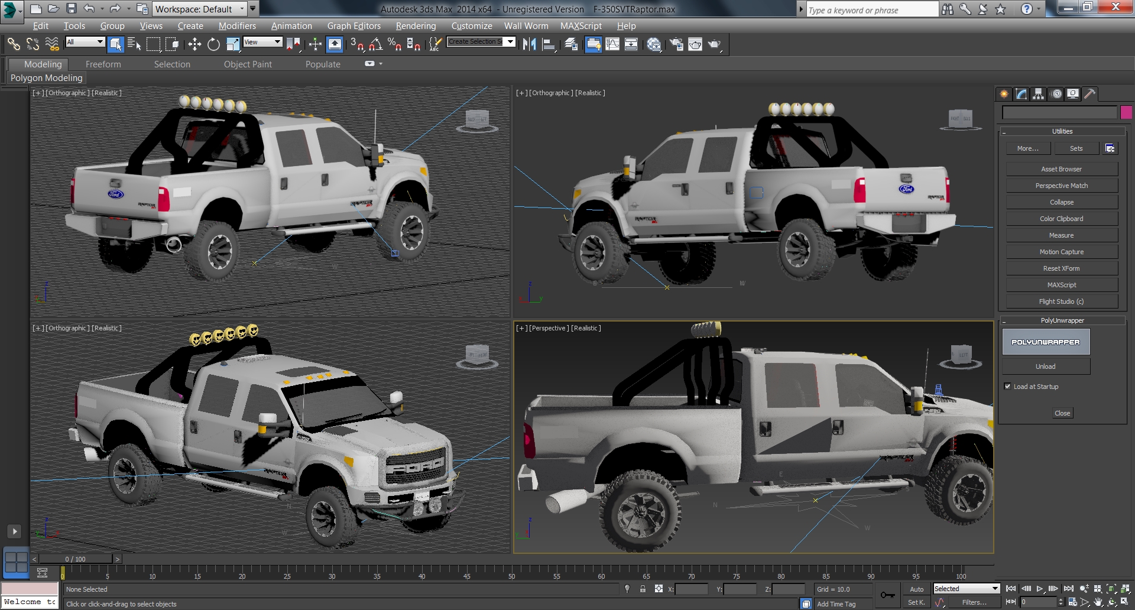The height and width of the screenshot is (610, 1135).
Task: Switch to the Modify command panel
Action: tap(1021, 93)
